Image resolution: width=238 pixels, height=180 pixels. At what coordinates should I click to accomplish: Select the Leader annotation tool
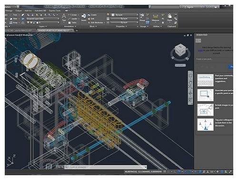coord(73,18)
